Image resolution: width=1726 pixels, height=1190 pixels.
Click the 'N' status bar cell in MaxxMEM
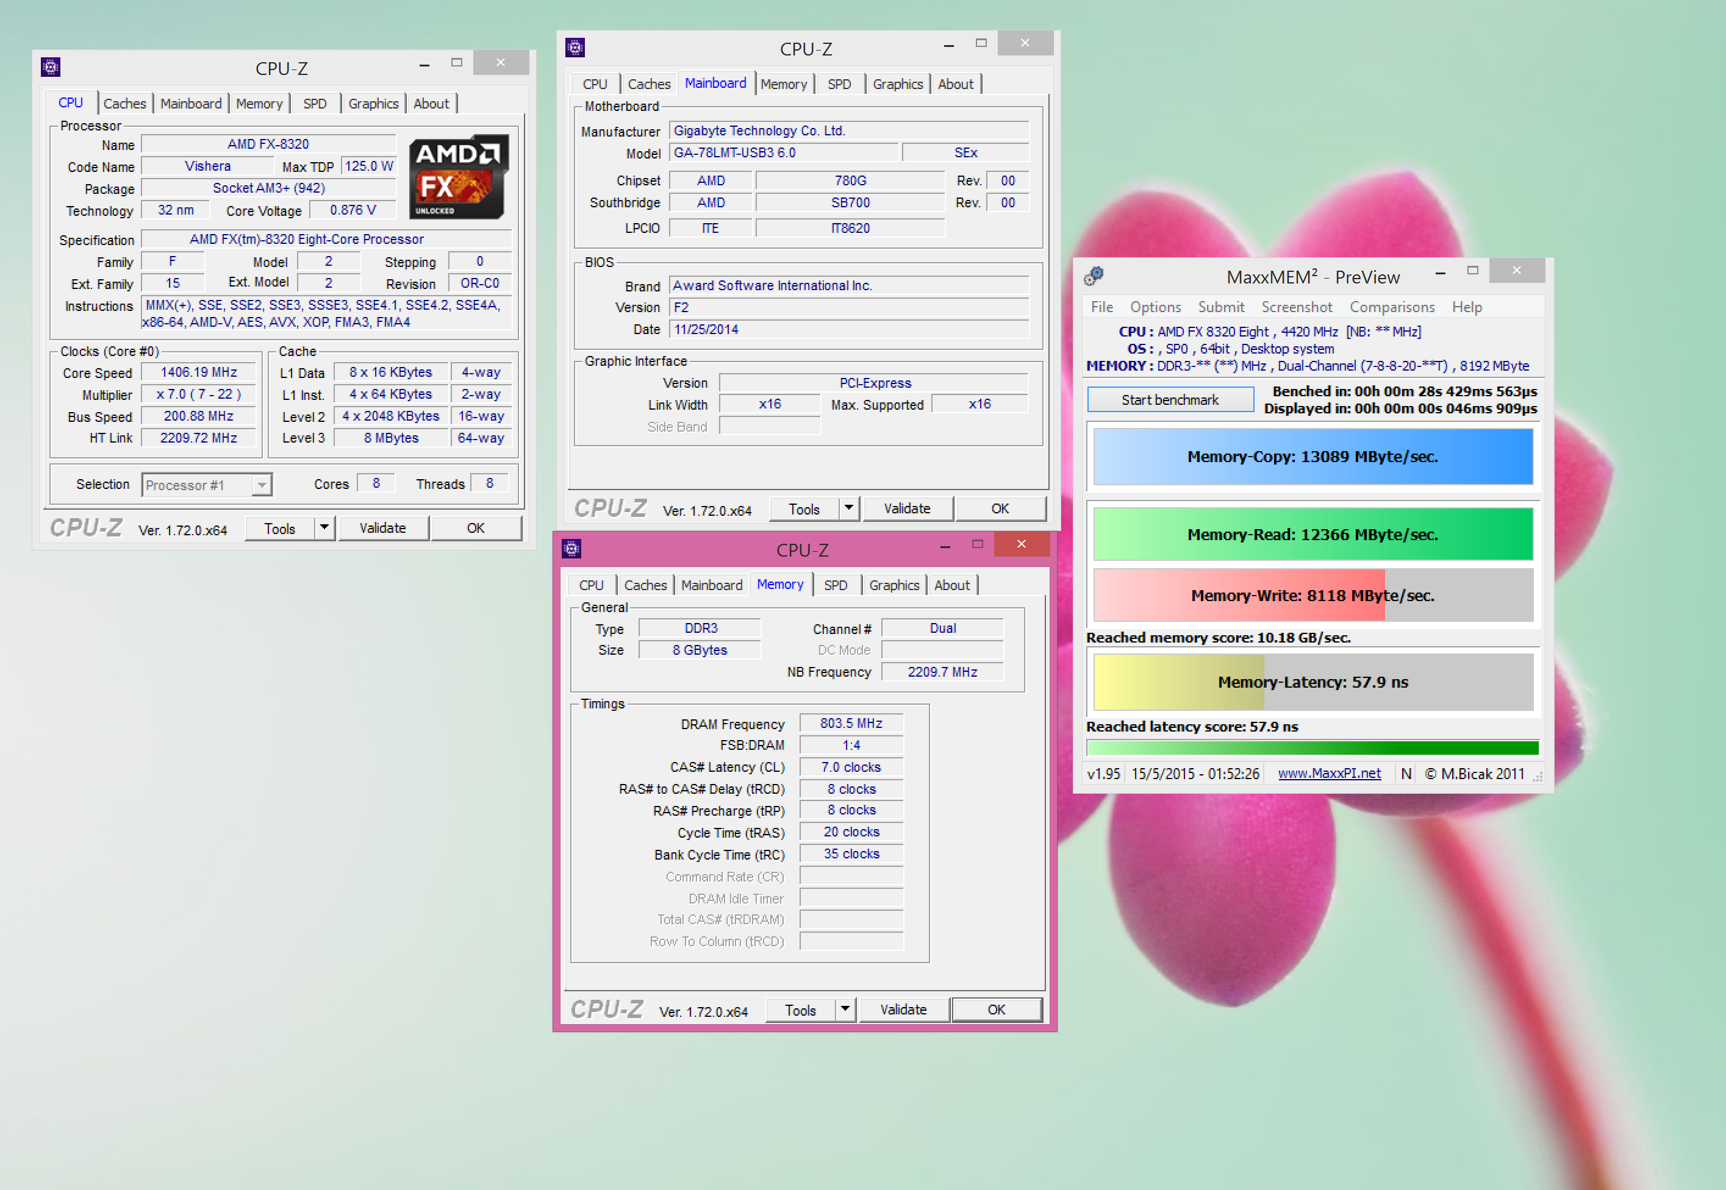pos(1406,774)
